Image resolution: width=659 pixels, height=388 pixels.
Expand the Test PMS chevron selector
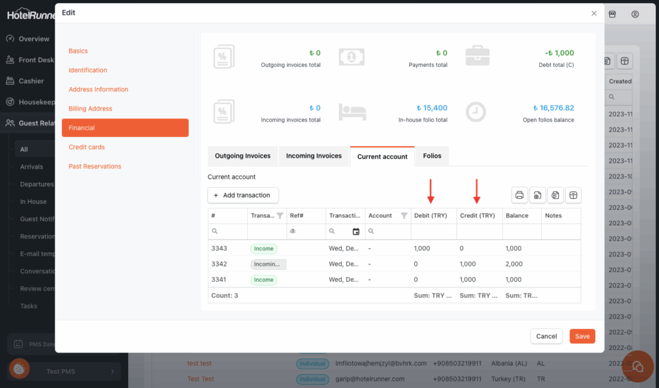tap(113, 371)
